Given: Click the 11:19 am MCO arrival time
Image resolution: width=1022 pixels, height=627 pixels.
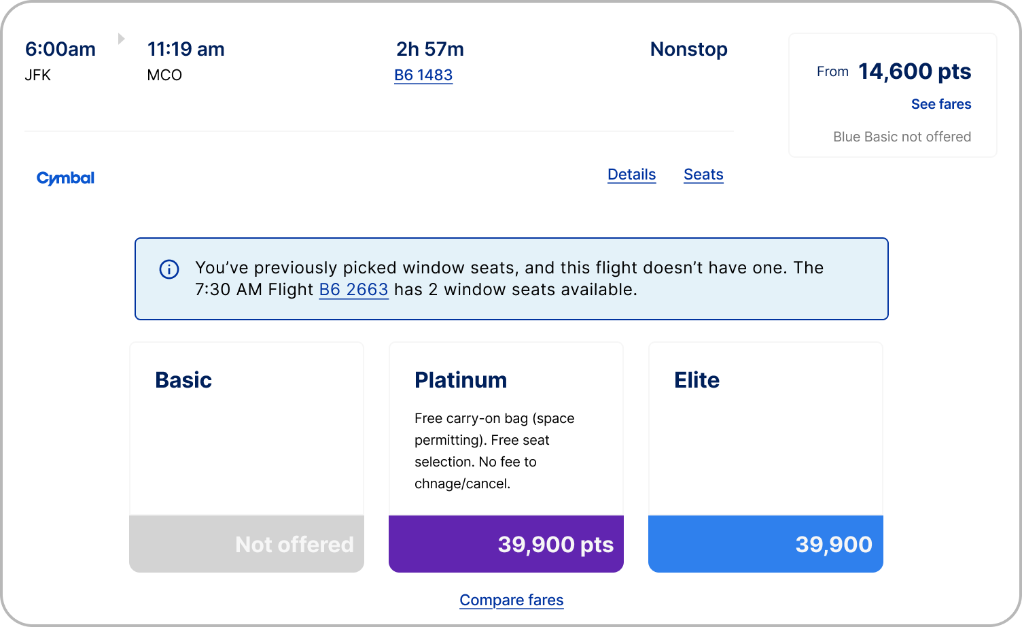Looking at the screenshot, I should 186,50.
